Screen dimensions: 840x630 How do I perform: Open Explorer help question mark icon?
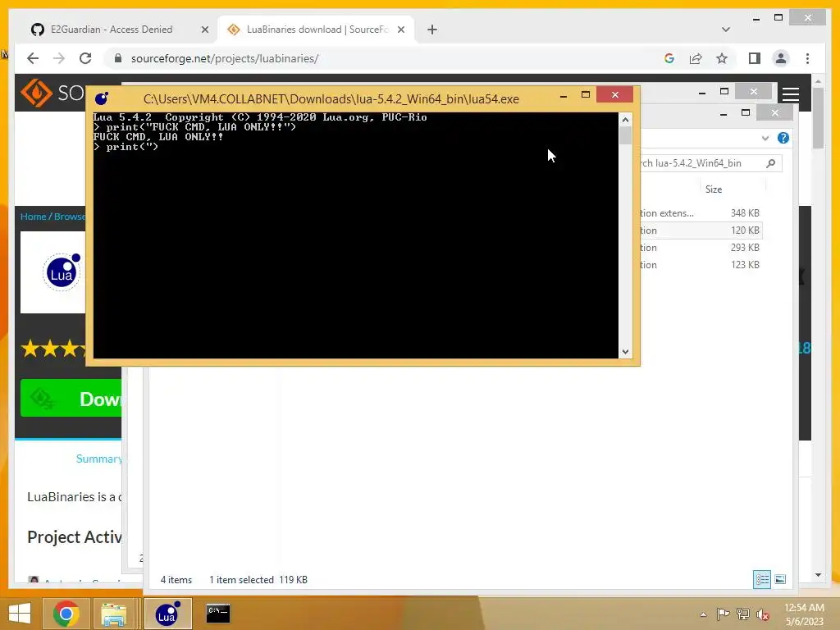tap(783, 138)
